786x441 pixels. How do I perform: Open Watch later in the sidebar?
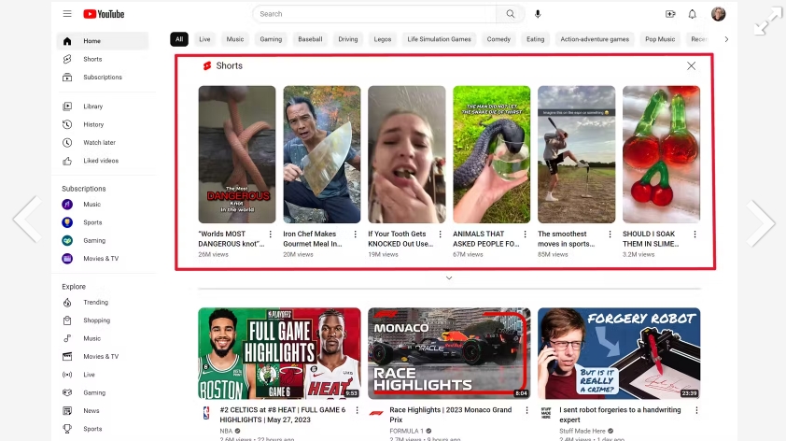[x=99, y=143]
